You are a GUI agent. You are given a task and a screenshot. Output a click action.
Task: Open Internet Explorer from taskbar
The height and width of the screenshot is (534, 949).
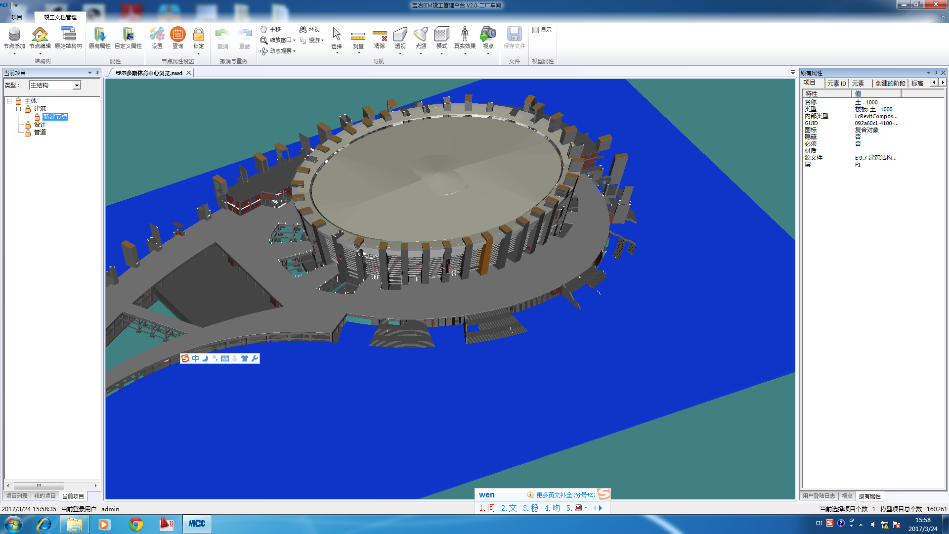tap(44, 524)
